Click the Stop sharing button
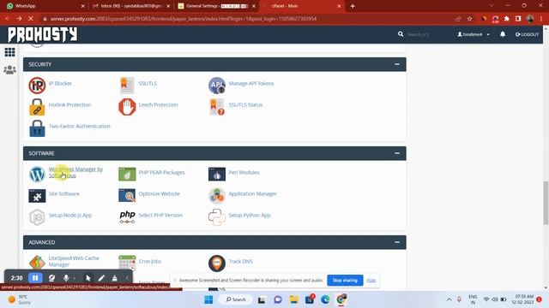This screenshot has height=308, width=549. pyautogui.click(x=345, y=280)
